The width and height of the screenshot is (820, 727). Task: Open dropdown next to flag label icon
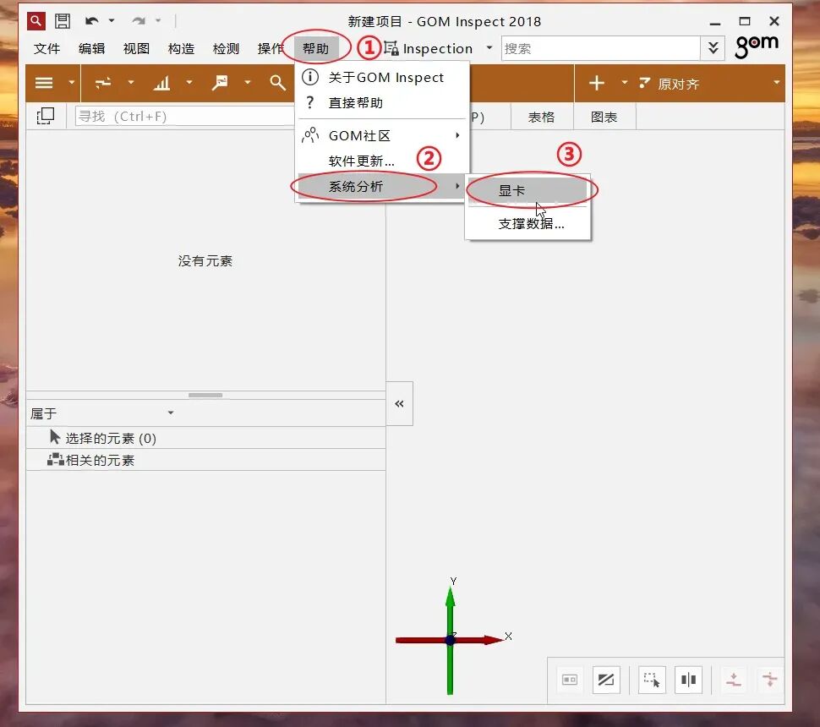click(x=248, y=82)
